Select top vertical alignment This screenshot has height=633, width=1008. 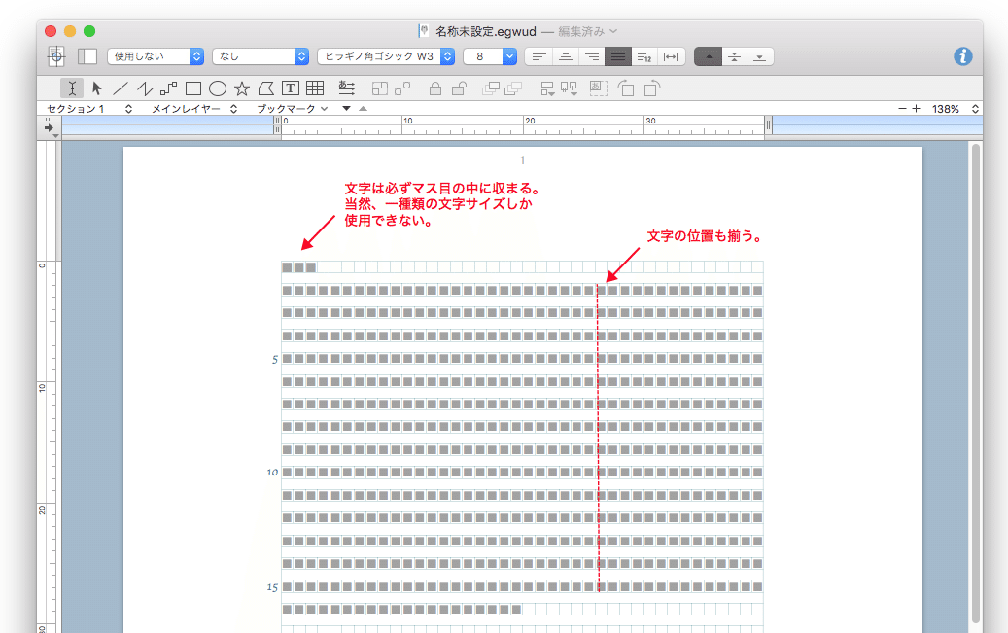(709, 56)
